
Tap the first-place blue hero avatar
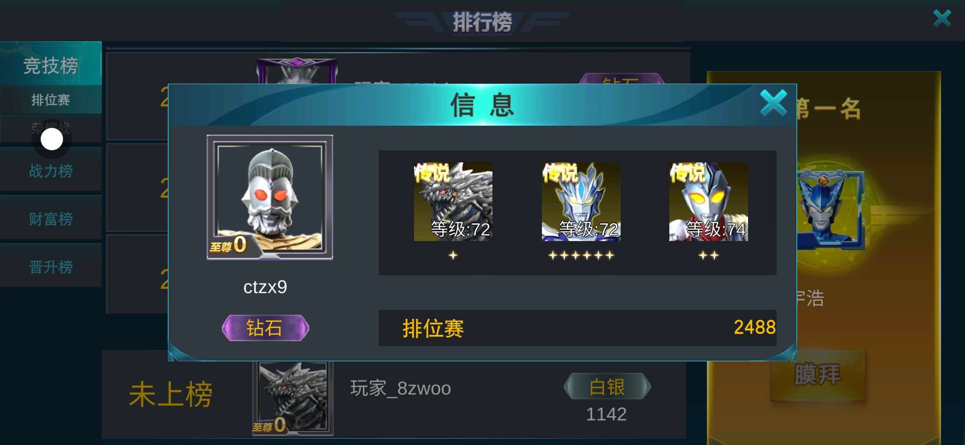click(830, 210)
